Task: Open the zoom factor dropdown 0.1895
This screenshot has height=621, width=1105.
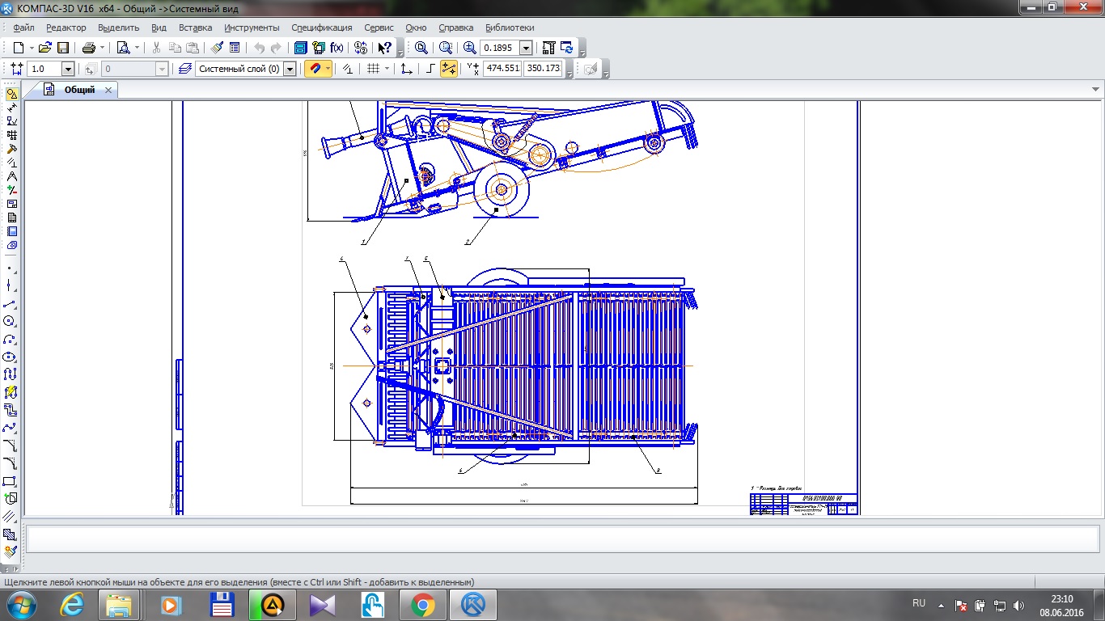Action: pyautogui.click(x=526, y=49)
